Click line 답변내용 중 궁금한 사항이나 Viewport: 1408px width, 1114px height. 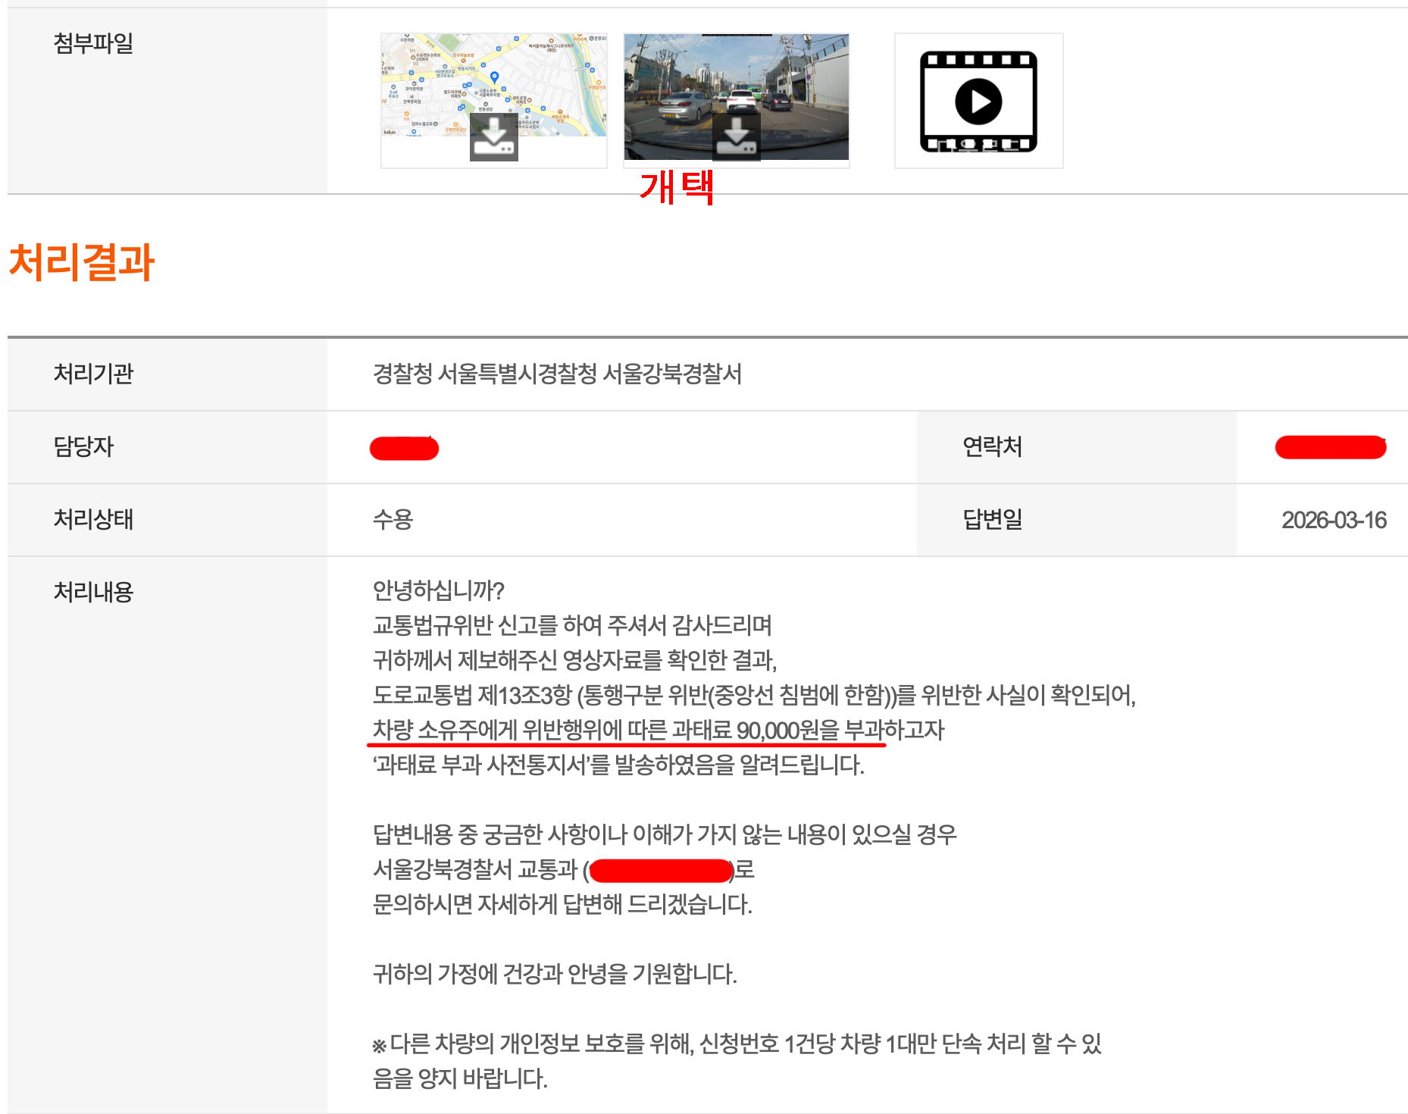665,834
